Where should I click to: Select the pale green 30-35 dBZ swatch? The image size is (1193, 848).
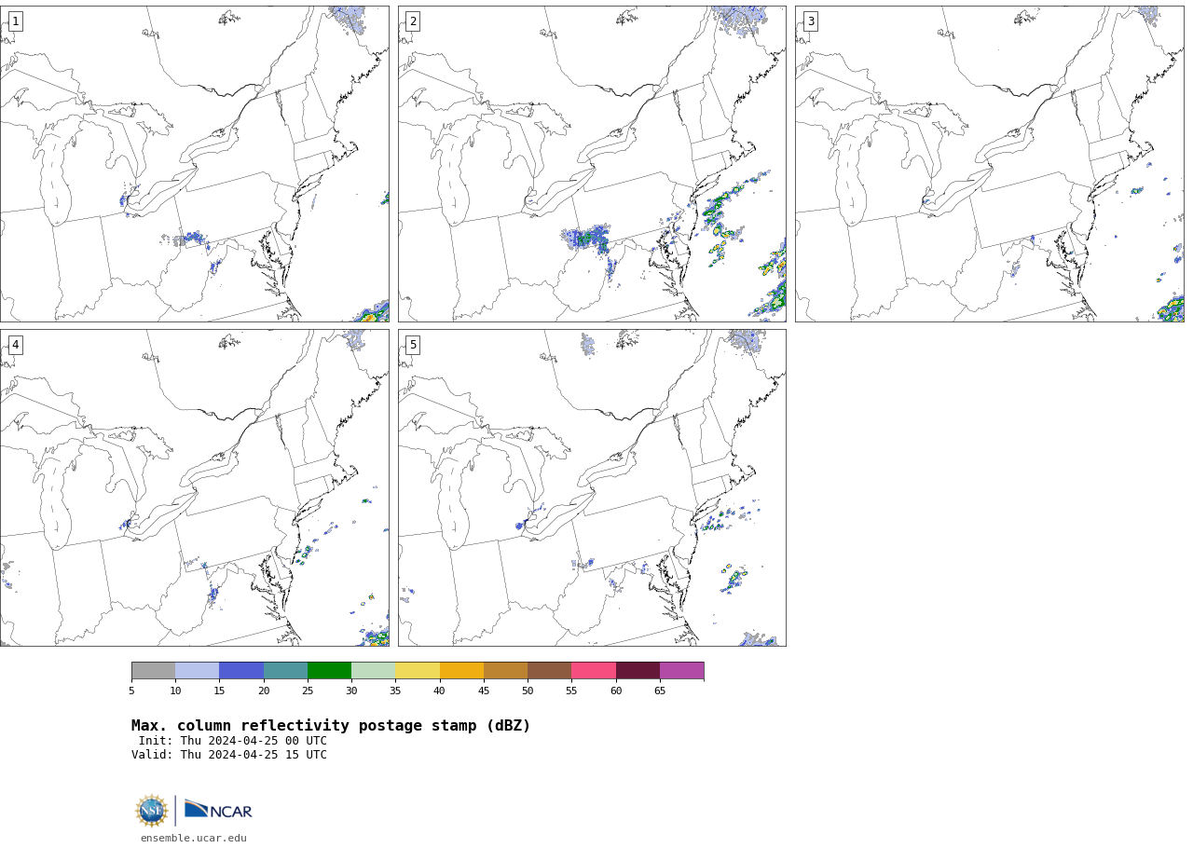pos(373,671)
